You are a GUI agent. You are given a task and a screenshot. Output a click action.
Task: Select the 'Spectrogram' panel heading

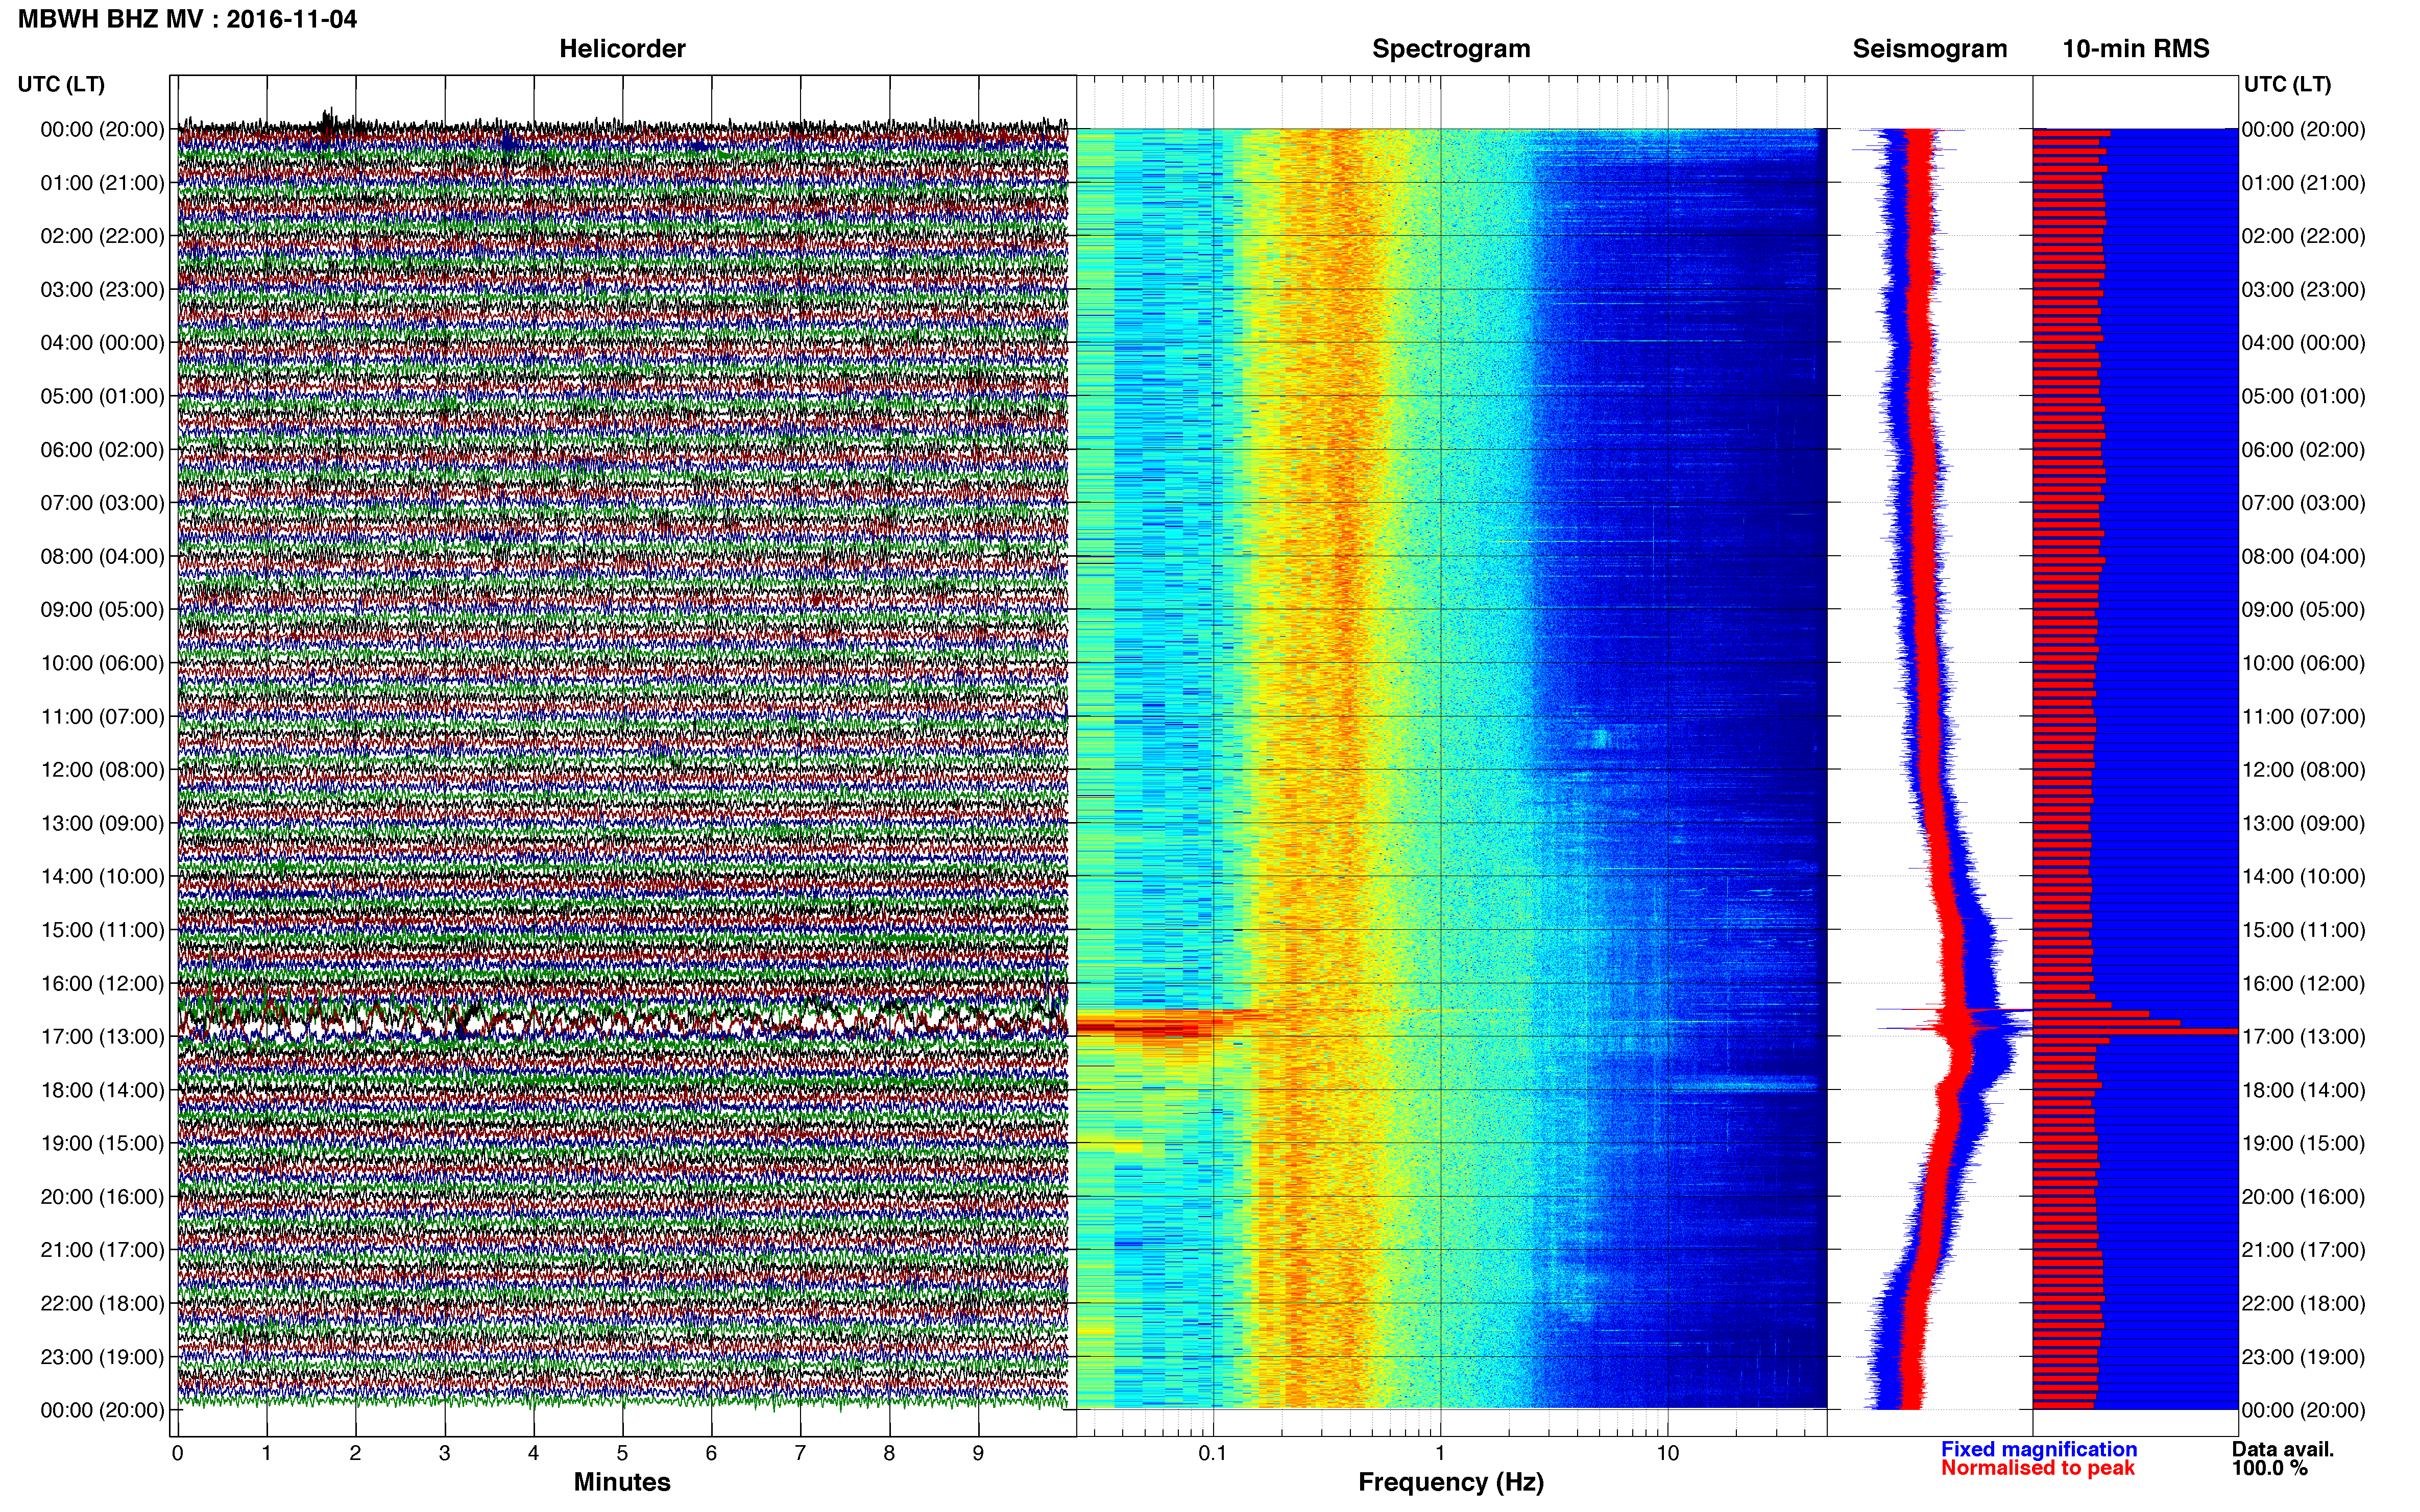click(x=1450, y=49)
